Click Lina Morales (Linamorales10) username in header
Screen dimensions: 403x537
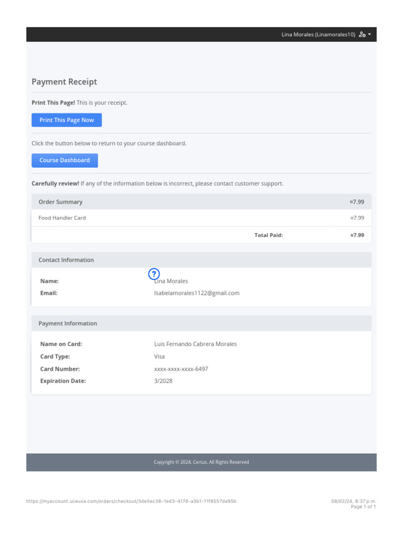click(319, 35)
